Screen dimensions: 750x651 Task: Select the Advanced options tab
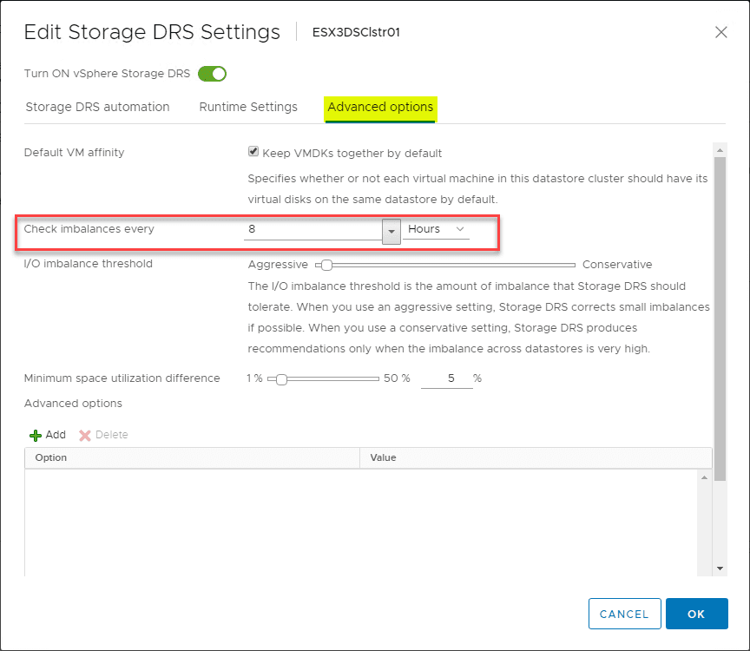380,107
